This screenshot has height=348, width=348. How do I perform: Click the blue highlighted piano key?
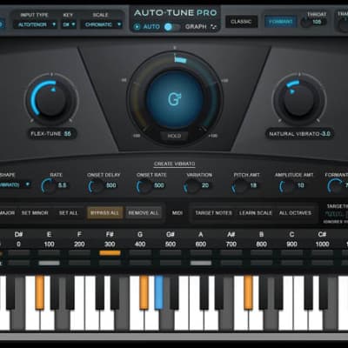(x=159, y=292)
